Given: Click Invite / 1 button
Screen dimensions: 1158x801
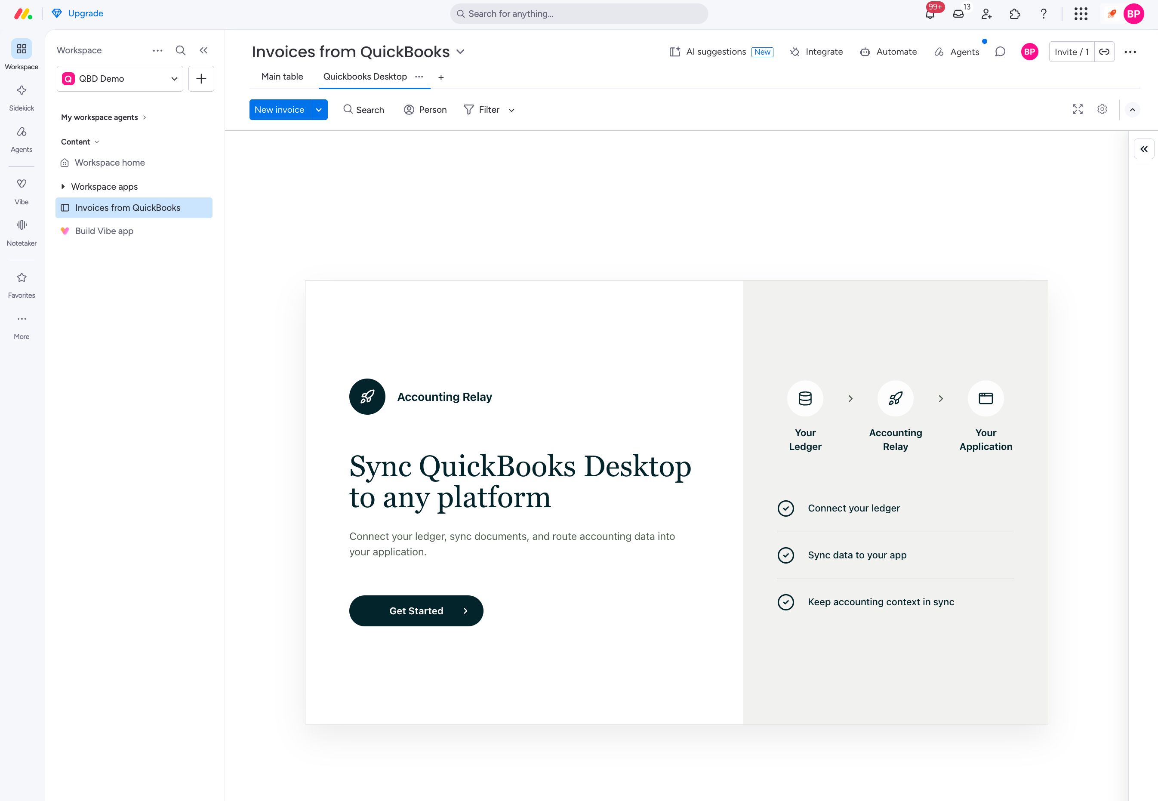Looking at the screenshot, I should click(x=1071, y=52).
